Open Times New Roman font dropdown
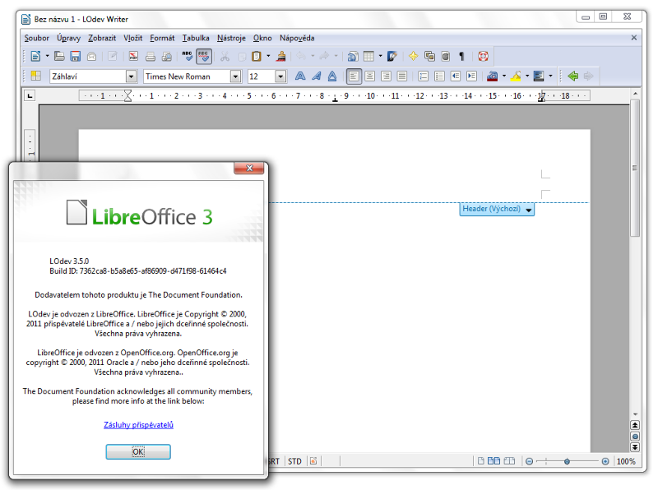 (x=235, y=76)
